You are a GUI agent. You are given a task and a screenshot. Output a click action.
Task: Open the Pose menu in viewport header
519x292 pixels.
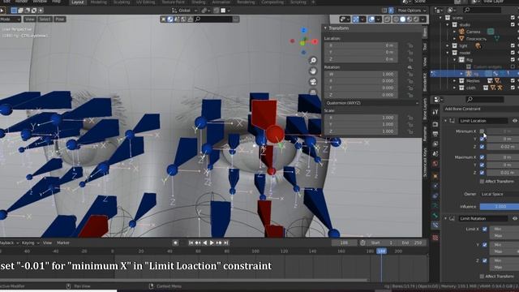point(60,19)
